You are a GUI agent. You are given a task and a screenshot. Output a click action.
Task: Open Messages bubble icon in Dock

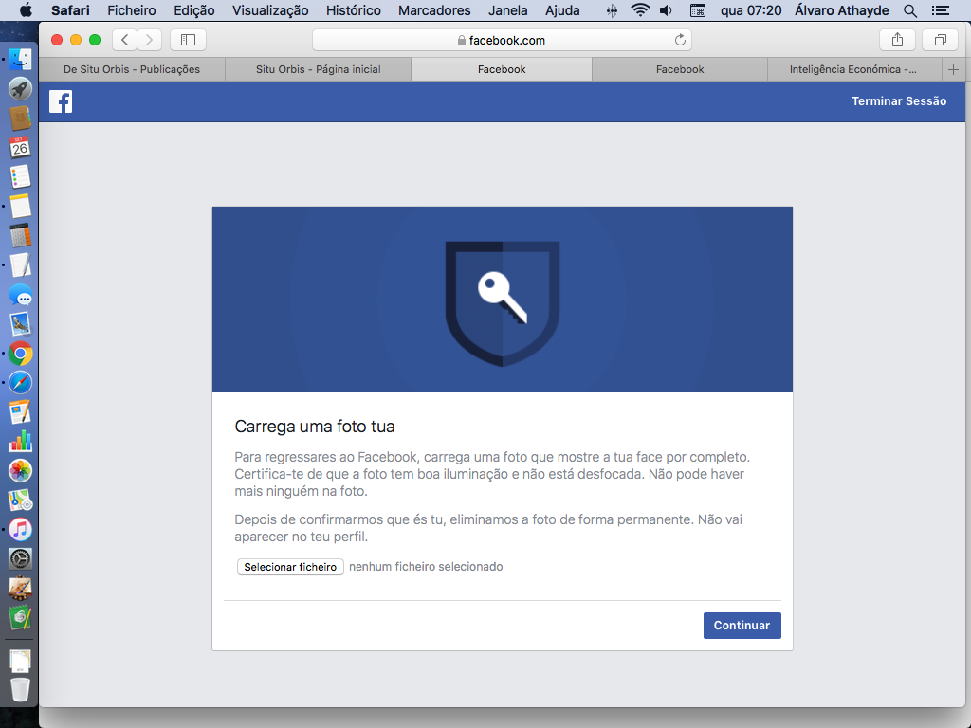point(21,295)
